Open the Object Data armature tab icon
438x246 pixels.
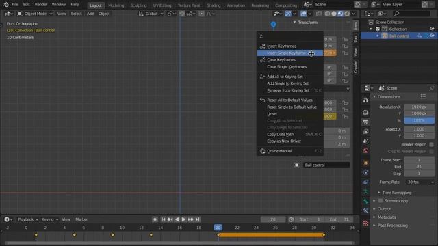point(365,192)
